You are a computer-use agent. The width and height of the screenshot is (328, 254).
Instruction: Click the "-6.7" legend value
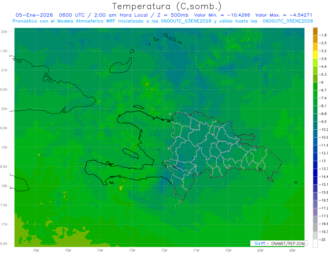tap(323, 90)
